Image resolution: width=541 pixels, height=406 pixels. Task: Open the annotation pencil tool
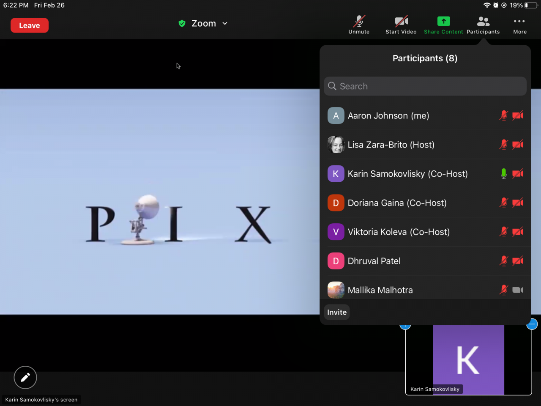(25, 377)
